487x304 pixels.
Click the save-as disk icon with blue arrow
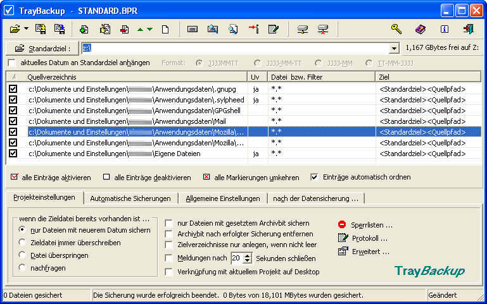60,30
